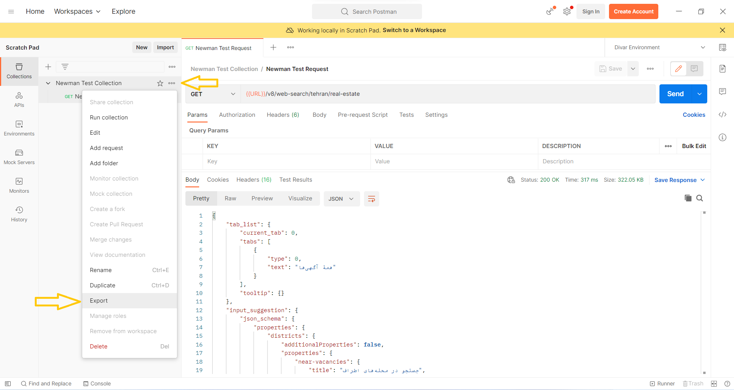Open the Send button arrow options
Viewport: 734px width, 390px height.
pyautogui.click(x=699, y=94)
